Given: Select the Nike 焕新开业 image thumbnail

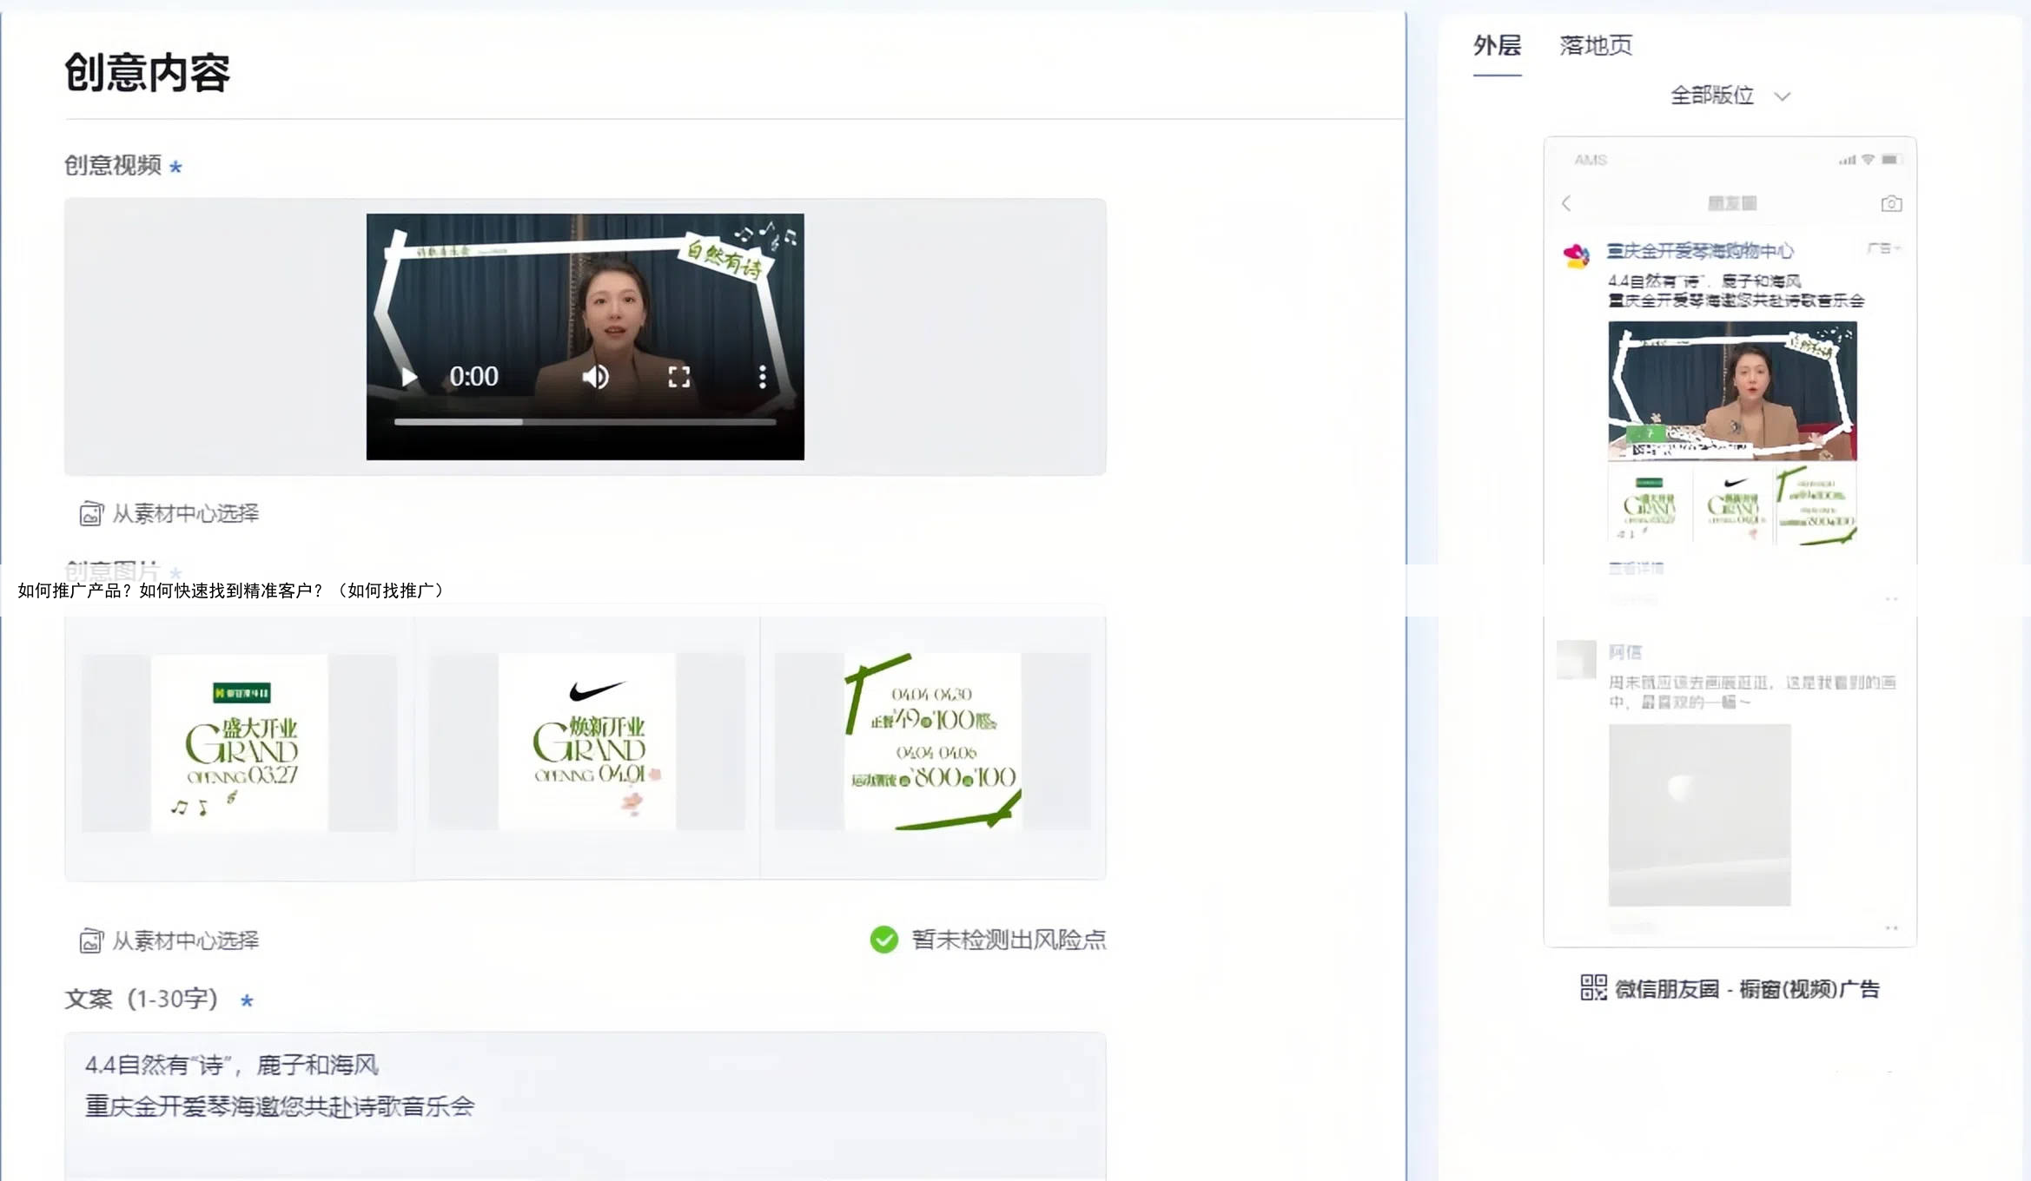Looking at the screenshot, I should point(587,742).
